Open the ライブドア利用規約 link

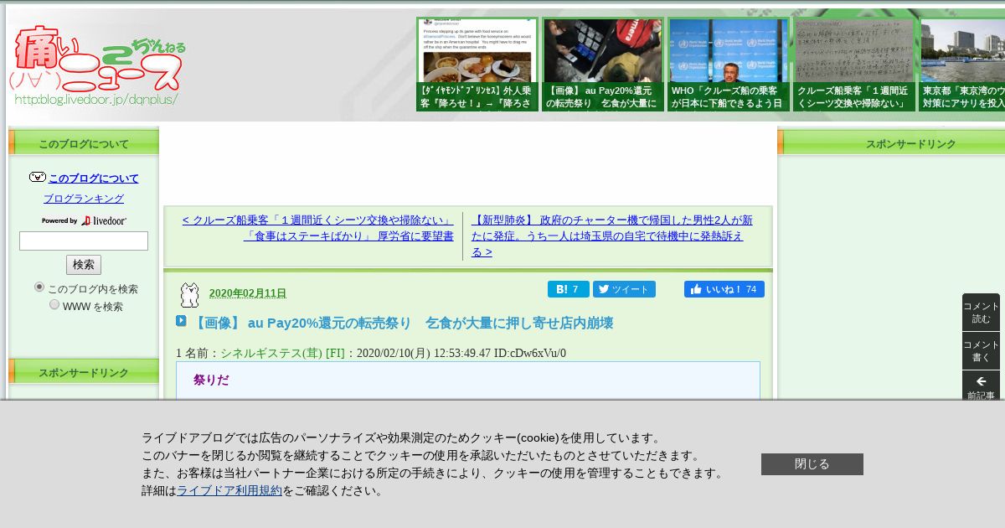pos(229,491)
